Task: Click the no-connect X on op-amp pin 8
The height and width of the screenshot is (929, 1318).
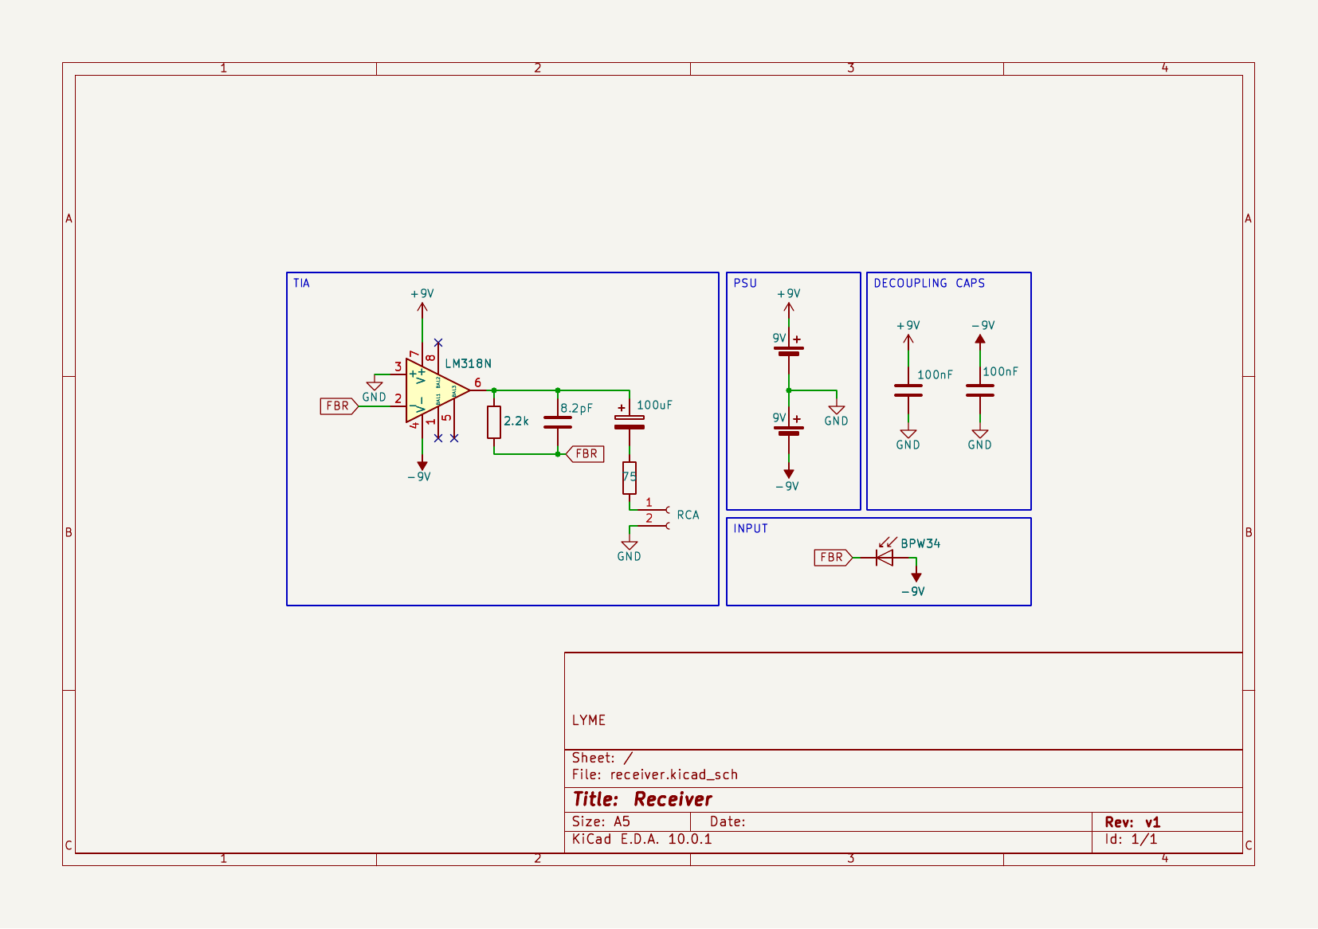Action: coord(438,343)
